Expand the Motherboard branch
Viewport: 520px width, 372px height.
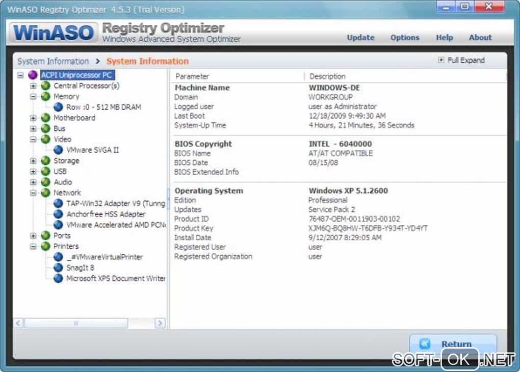tap(33, 118)
